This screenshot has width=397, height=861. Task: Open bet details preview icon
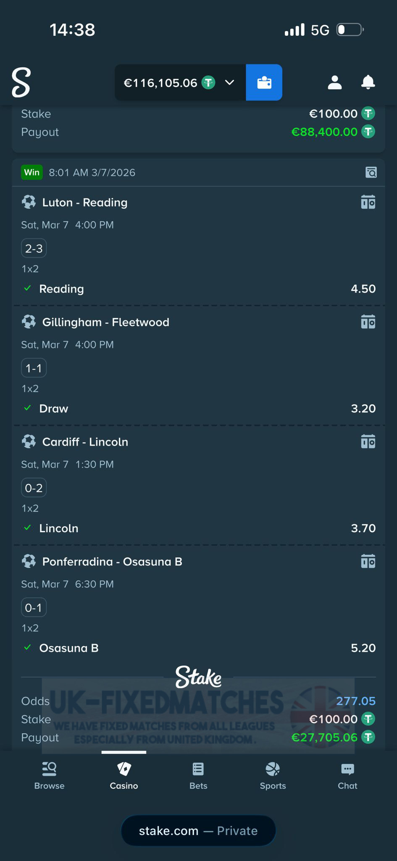coord(371,172)
